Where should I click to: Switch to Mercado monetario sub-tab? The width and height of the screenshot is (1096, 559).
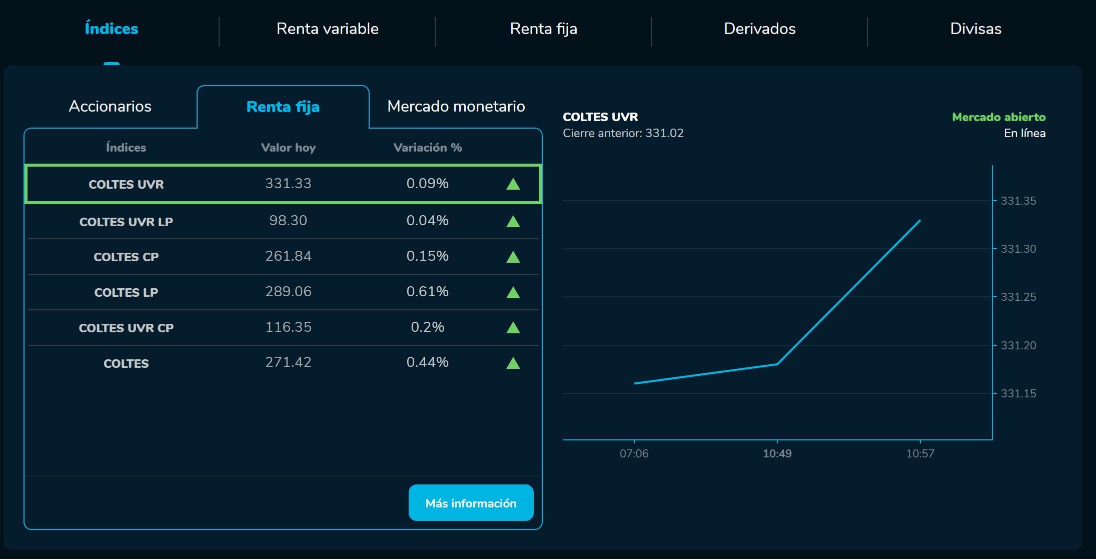click(456, 106)
